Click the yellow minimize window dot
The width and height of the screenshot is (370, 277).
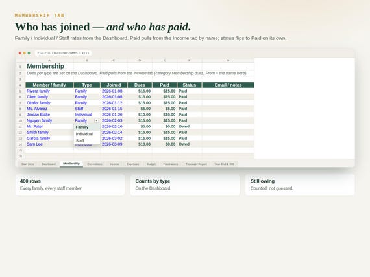coord(24,53)
